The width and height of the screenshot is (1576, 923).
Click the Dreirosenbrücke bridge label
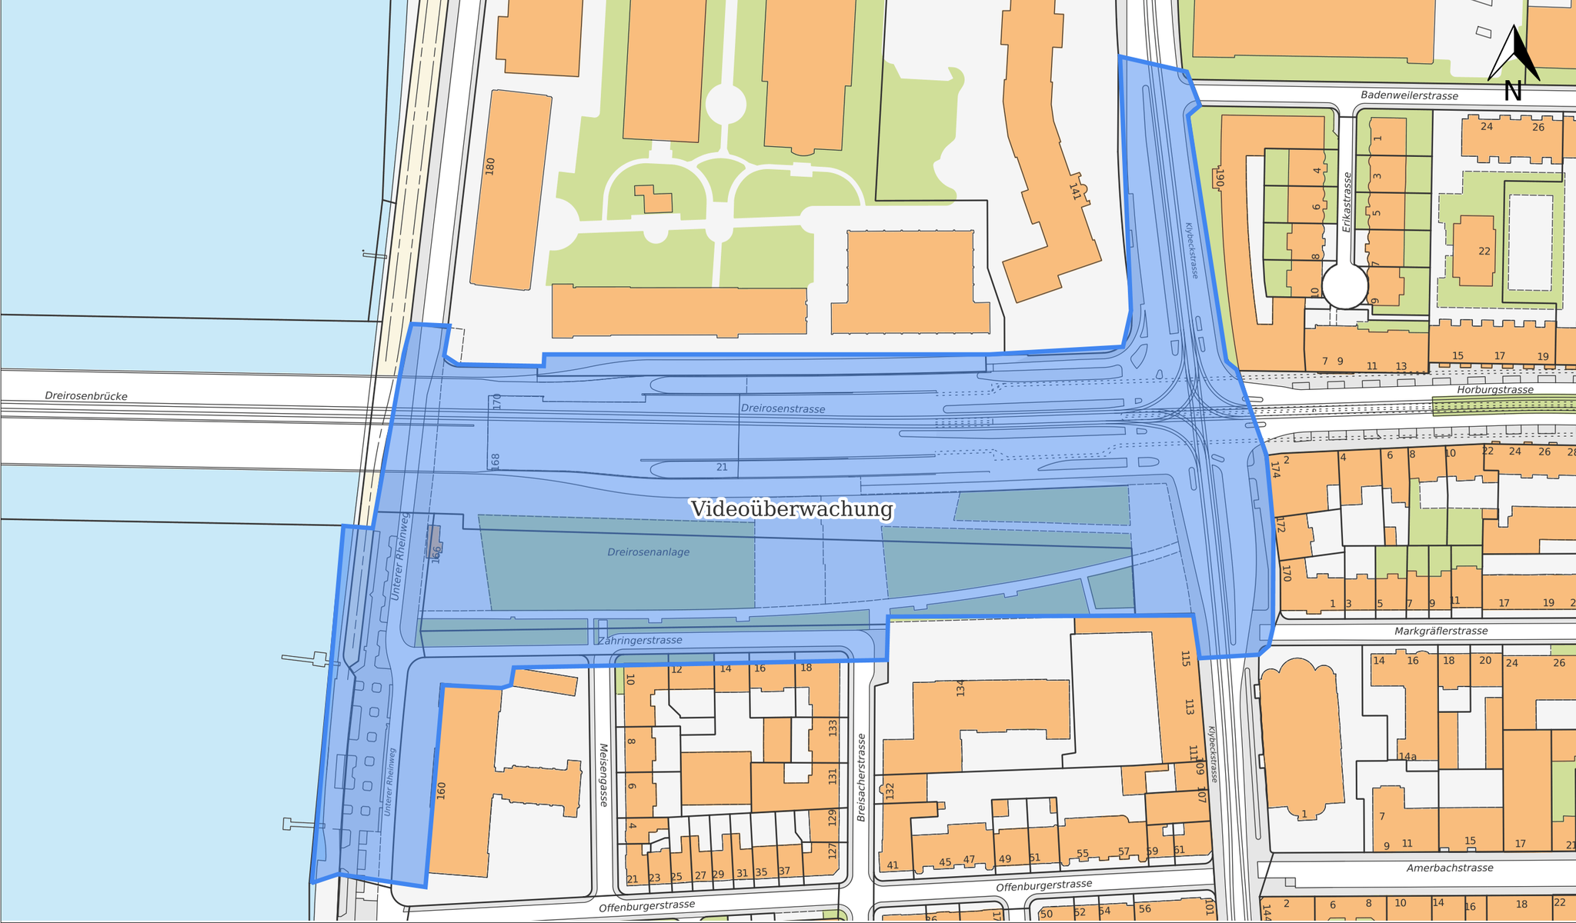(86, 396)
